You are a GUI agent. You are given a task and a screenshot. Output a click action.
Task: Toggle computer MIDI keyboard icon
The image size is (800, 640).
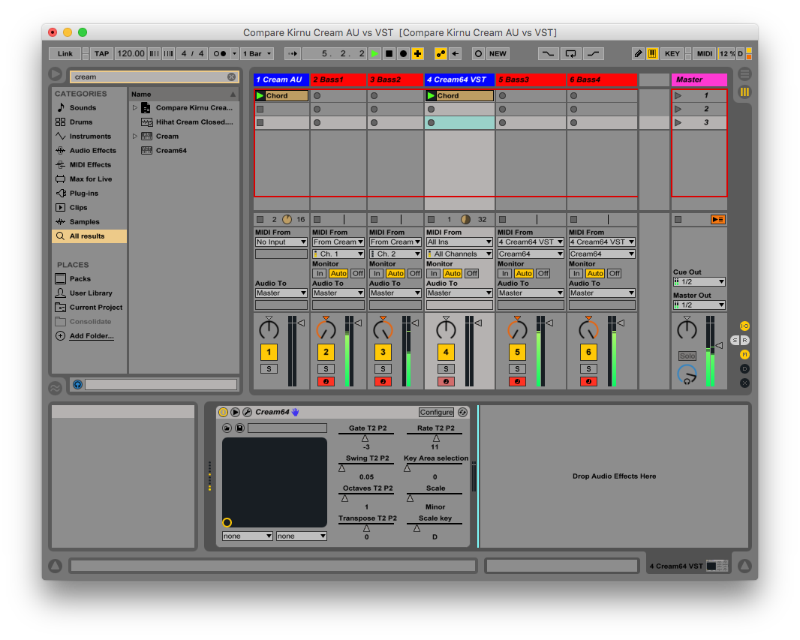click(x=652, y=53)
